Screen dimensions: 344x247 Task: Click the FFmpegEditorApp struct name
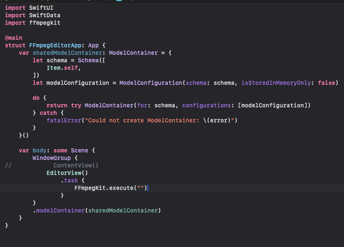55,45
